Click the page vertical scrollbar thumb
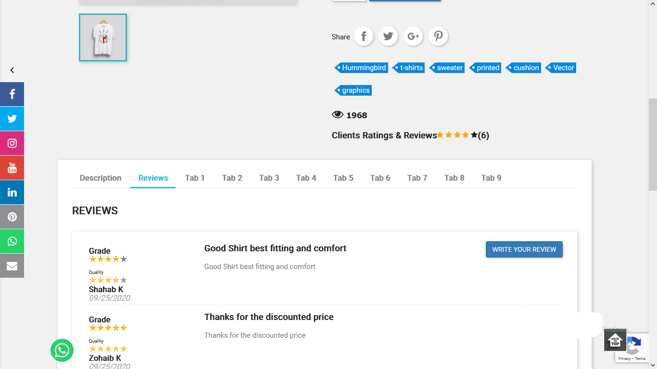The height and width of the screenshot is (369, 657). pos(653,145)
